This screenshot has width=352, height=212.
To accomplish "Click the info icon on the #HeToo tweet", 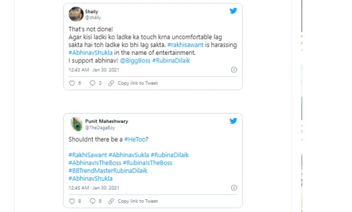I will pos(234,188).
